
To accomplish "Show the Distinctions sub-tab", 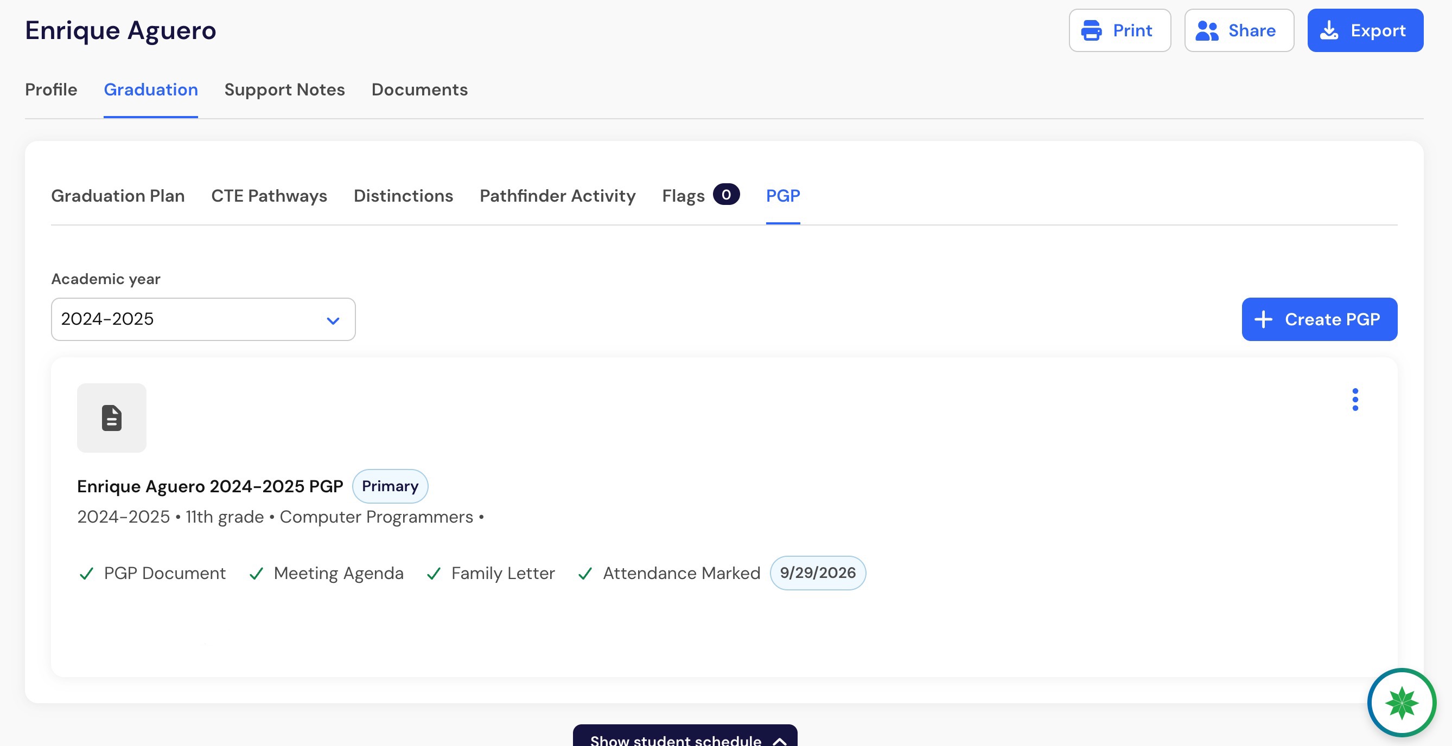I will click(x=403, y=195).
